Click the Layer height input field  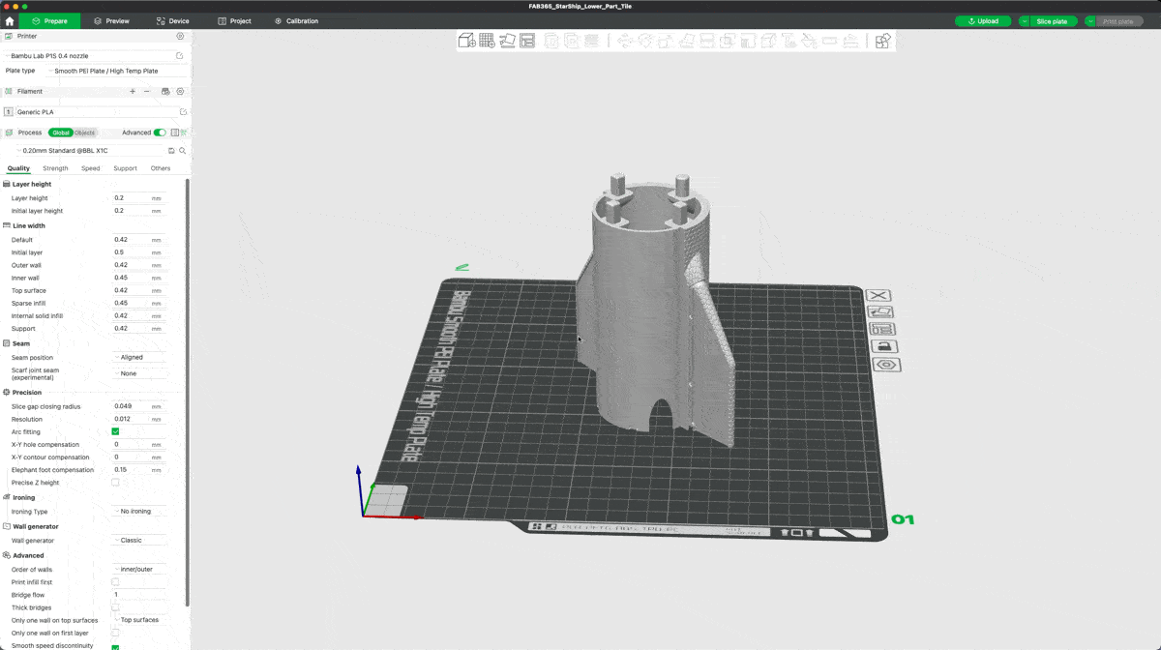click(131, 197)
